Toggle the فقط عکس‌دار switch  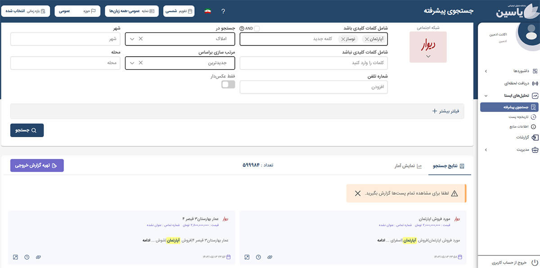pos(228,85)
